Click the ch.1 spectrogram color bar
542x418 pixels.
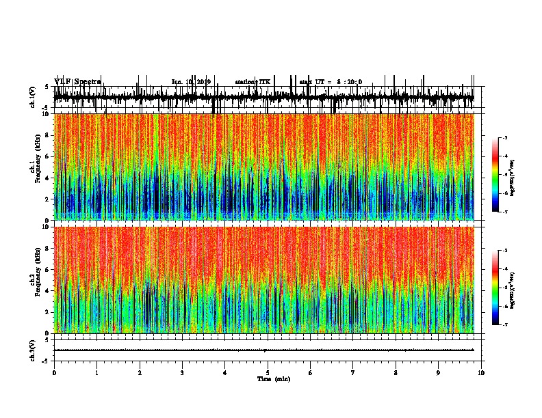[x=495, y=175]
